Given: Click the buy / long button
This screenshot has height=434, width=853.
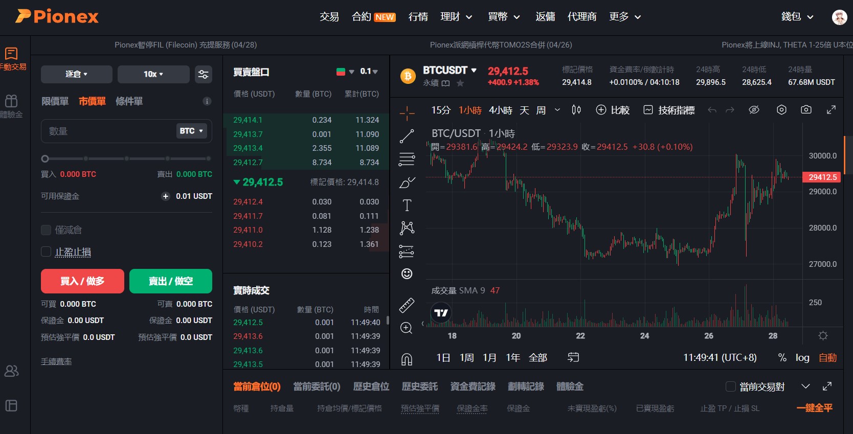Looking at the screenshot, I should click(82, 281).
